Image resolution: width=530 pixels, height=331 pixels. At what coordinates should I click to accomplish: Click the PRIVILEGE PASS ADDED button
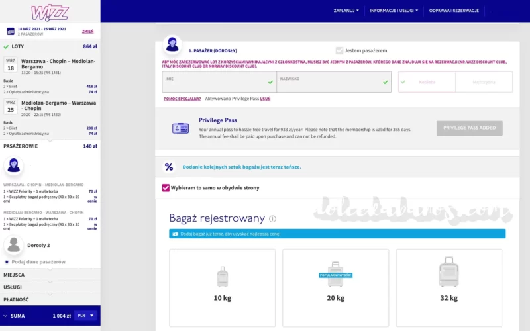(470, 128)
